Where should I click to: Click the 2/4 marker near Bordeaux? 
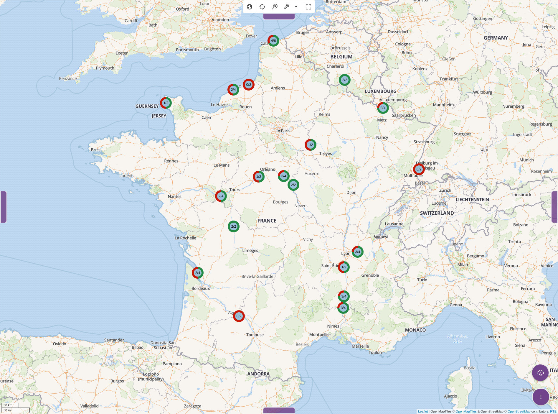pos(198,273)
